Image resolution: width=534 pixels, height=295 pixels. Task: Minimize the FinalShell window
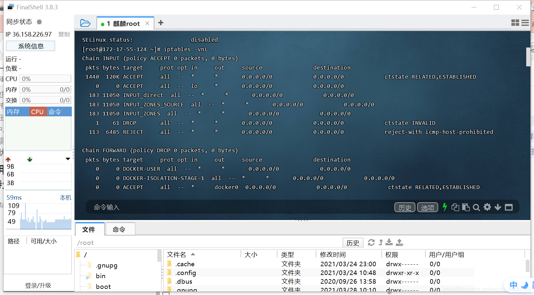coord(474,7)
